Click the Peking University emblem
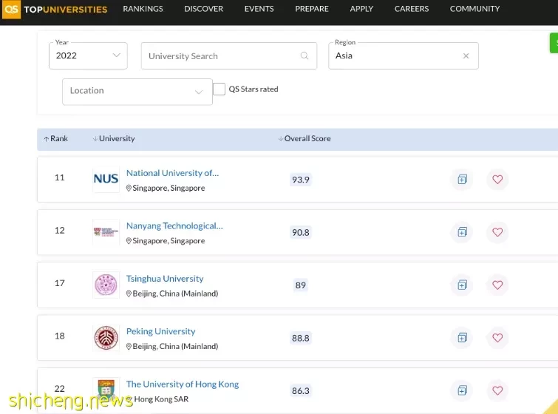558x414 pixels. (106, 337)
